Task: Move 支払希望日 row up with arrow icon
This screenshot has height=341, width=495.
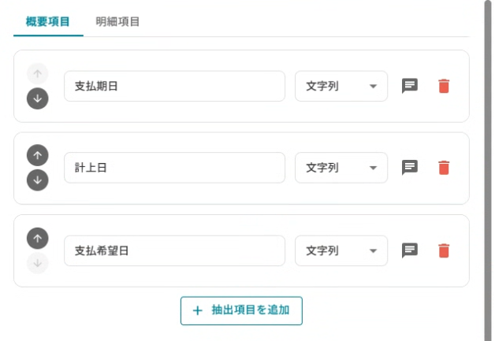Action: (x=38, y=238)
